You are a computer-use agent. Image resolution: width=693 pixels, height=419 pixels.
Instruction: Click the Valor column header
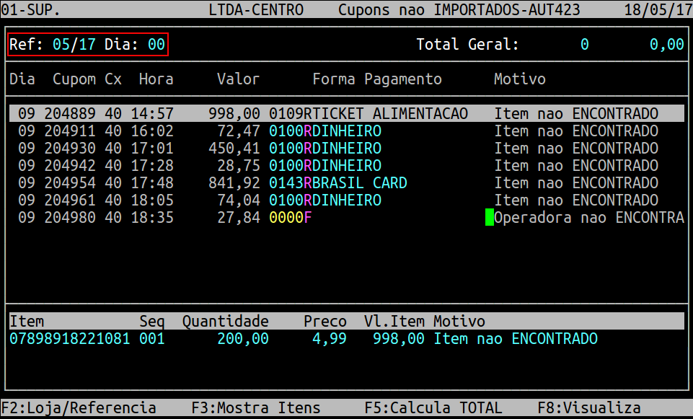(238, 79)
